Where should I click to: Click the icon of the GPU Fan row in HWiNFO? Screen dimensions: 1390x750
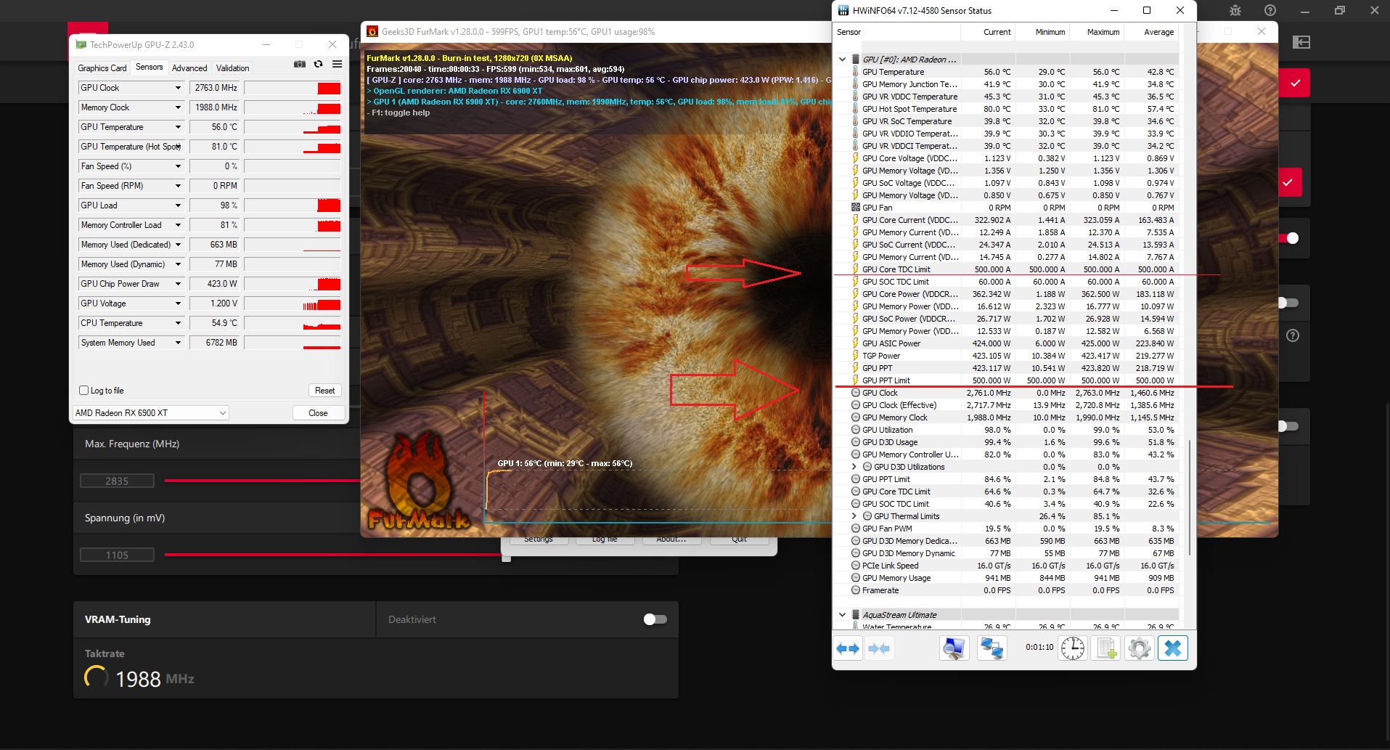point(855,208)
